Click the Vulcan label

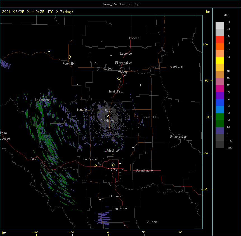pos(152,222)
